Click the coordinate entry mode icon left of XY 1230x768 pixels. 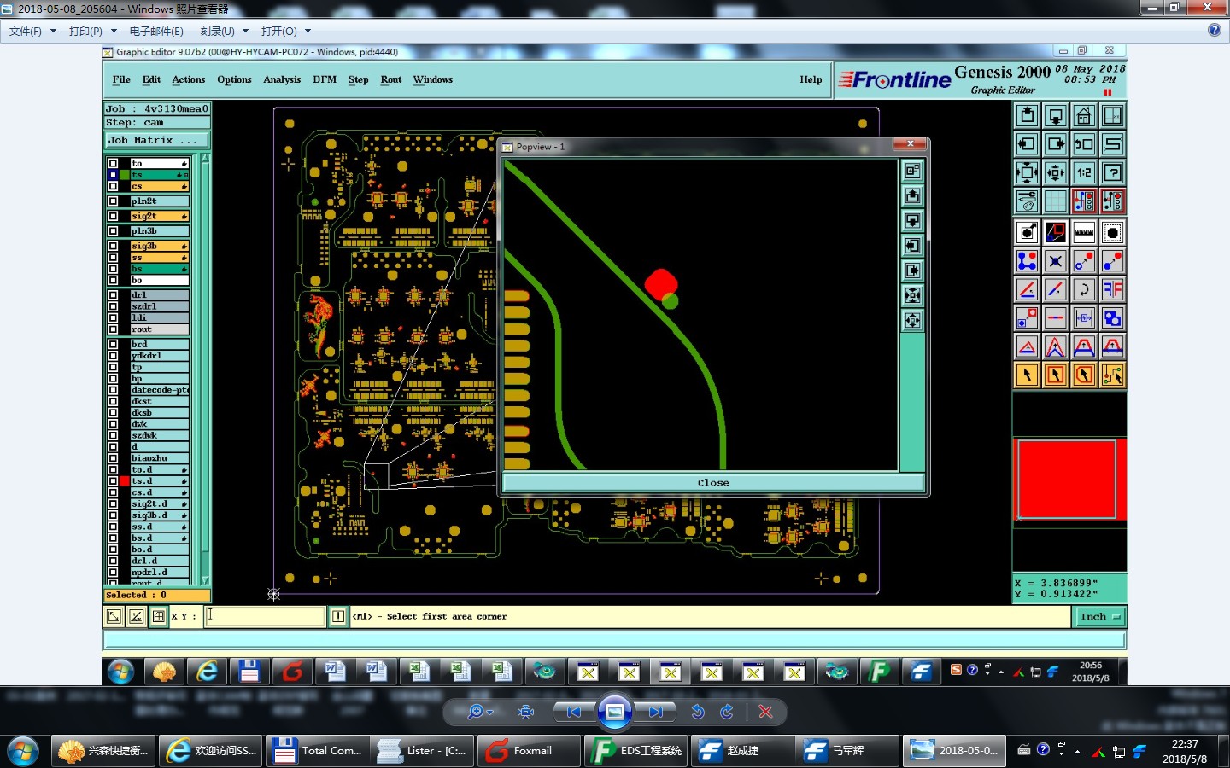pos(158,616)
